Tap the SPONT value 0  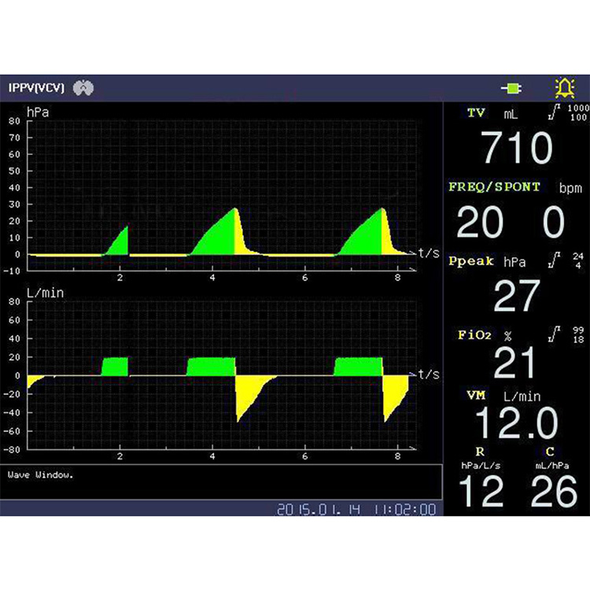click(554, 223)
